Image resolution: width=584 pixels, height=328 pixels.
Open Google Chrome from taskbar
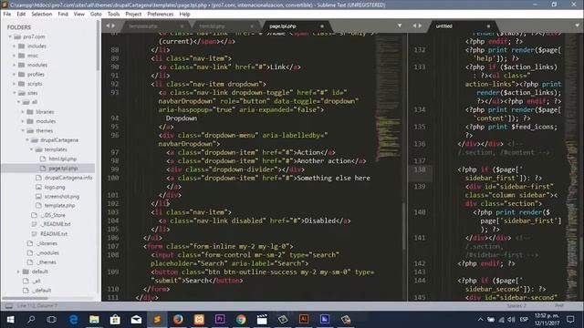[241, 320]
